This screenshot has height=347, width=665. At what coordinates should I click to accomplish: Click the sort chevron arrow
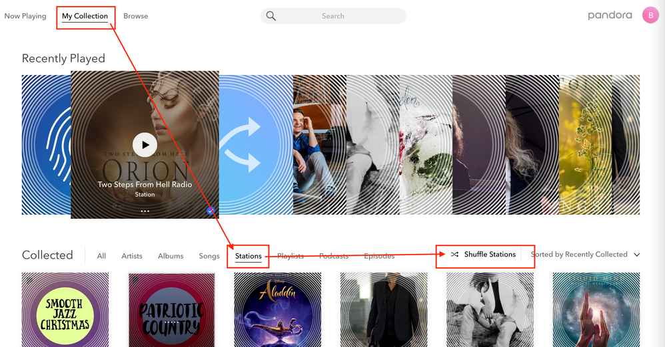(637, 255)
